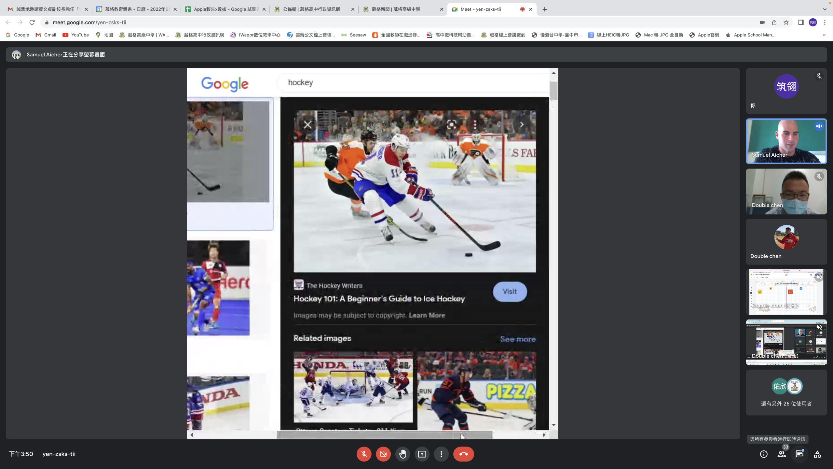Switch to the Apple報告x數據 Google Sheets tab
Image resolution: width=833 pixels, height=469 pixels.
point(225,9)
